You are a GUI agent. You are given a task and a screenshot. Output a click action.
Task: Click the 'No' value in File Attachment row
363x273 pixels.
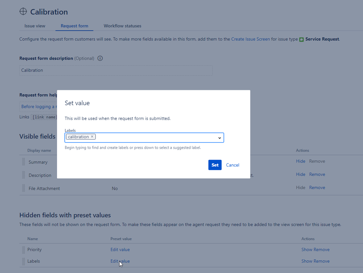pos(114,189)
